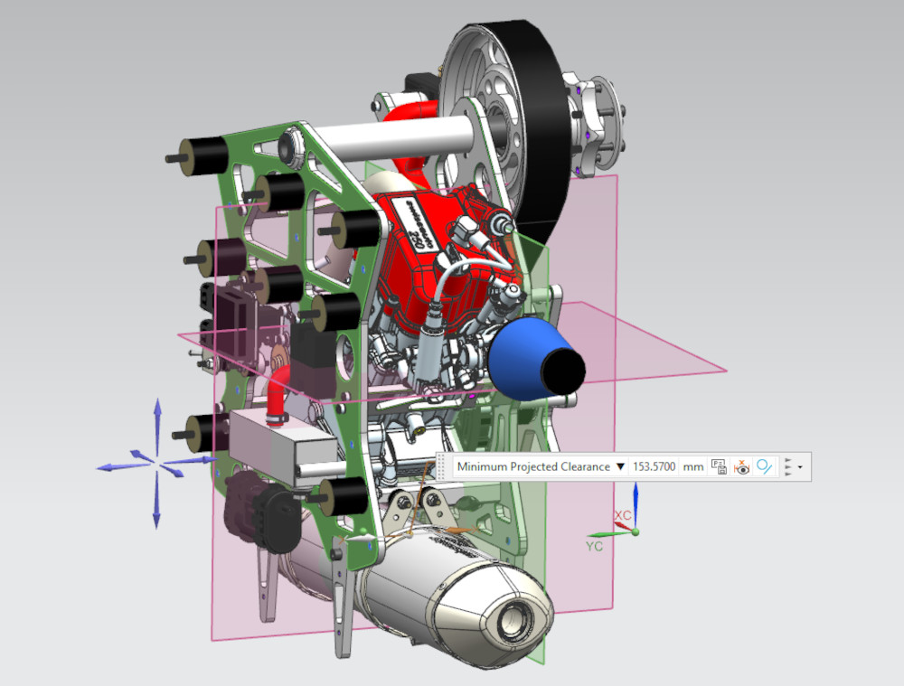Image resolution: width=904 pixels, height=686 pixels.
Task: Click the mm unit label
Action: click(692, 466)
